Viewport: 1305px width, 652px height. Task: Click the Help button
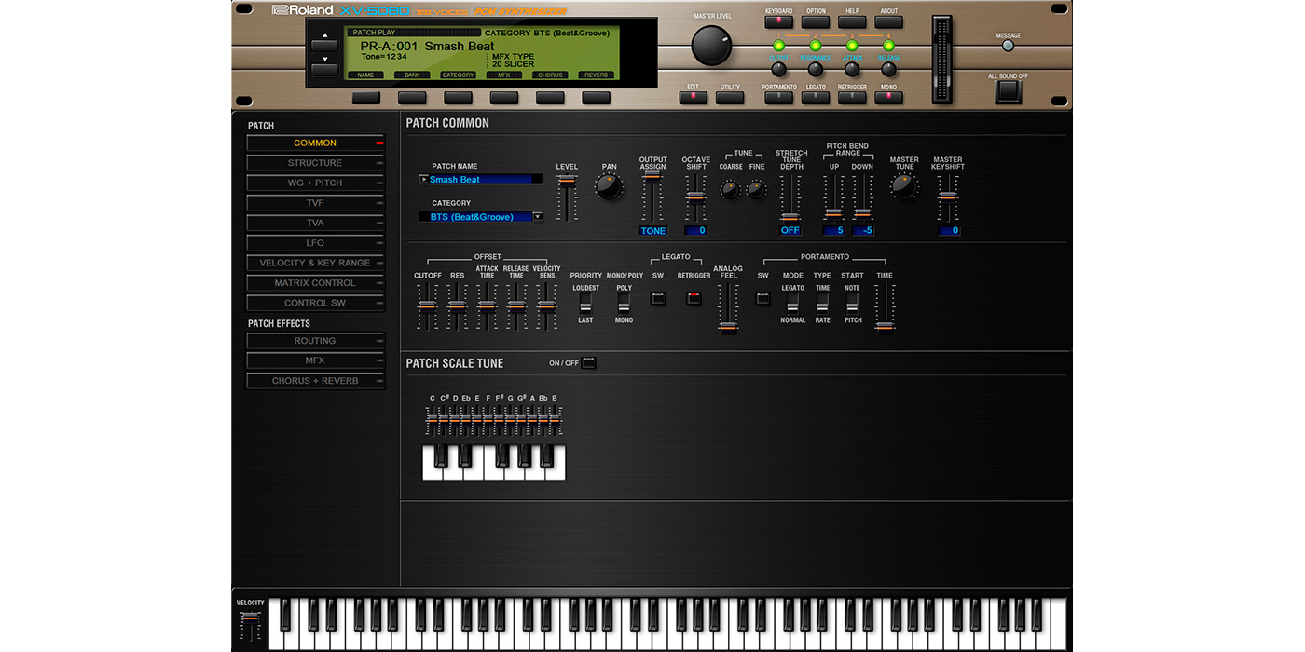[852, 21]
